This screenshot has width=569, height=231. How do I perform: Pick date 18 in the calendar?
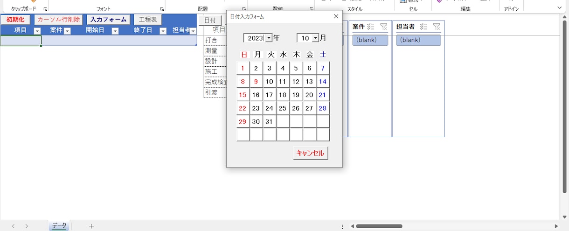point(283,95)
